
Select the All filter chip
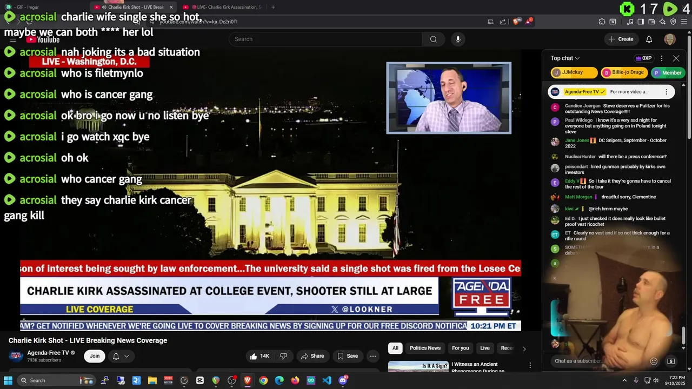pos(395,348)
